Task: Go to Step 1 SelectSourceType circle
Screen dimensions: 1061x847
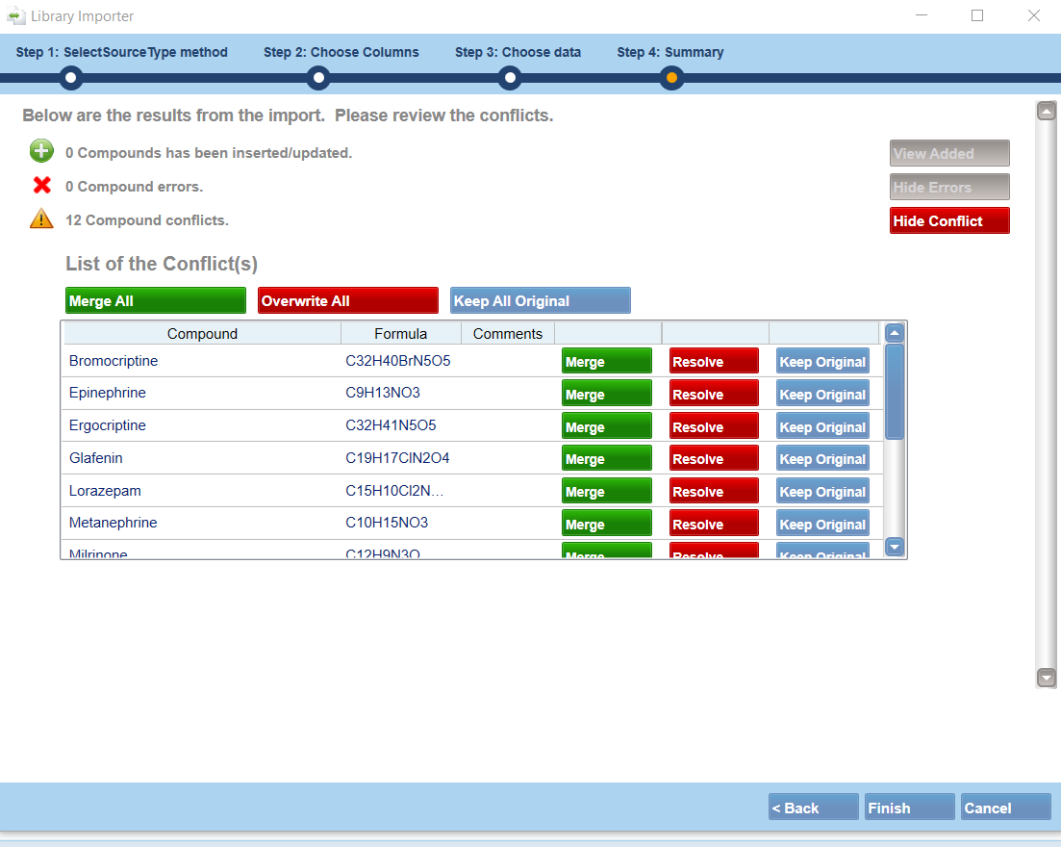Action: 70,78
